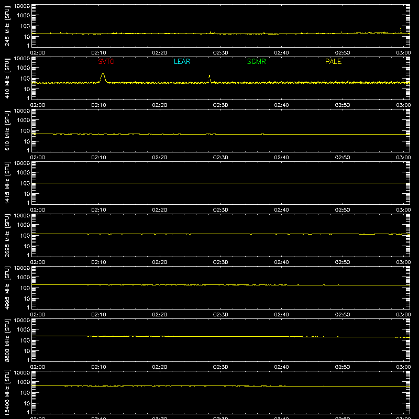
Task: Select the 245 MHz [SFU] axis title
Action: click(7, 26)
